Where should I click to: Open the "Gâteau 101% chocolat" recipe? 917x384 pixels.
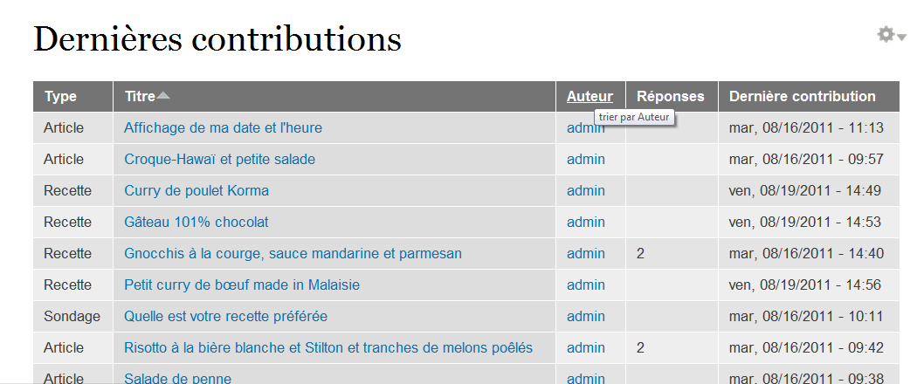click(x=196, y=223)
